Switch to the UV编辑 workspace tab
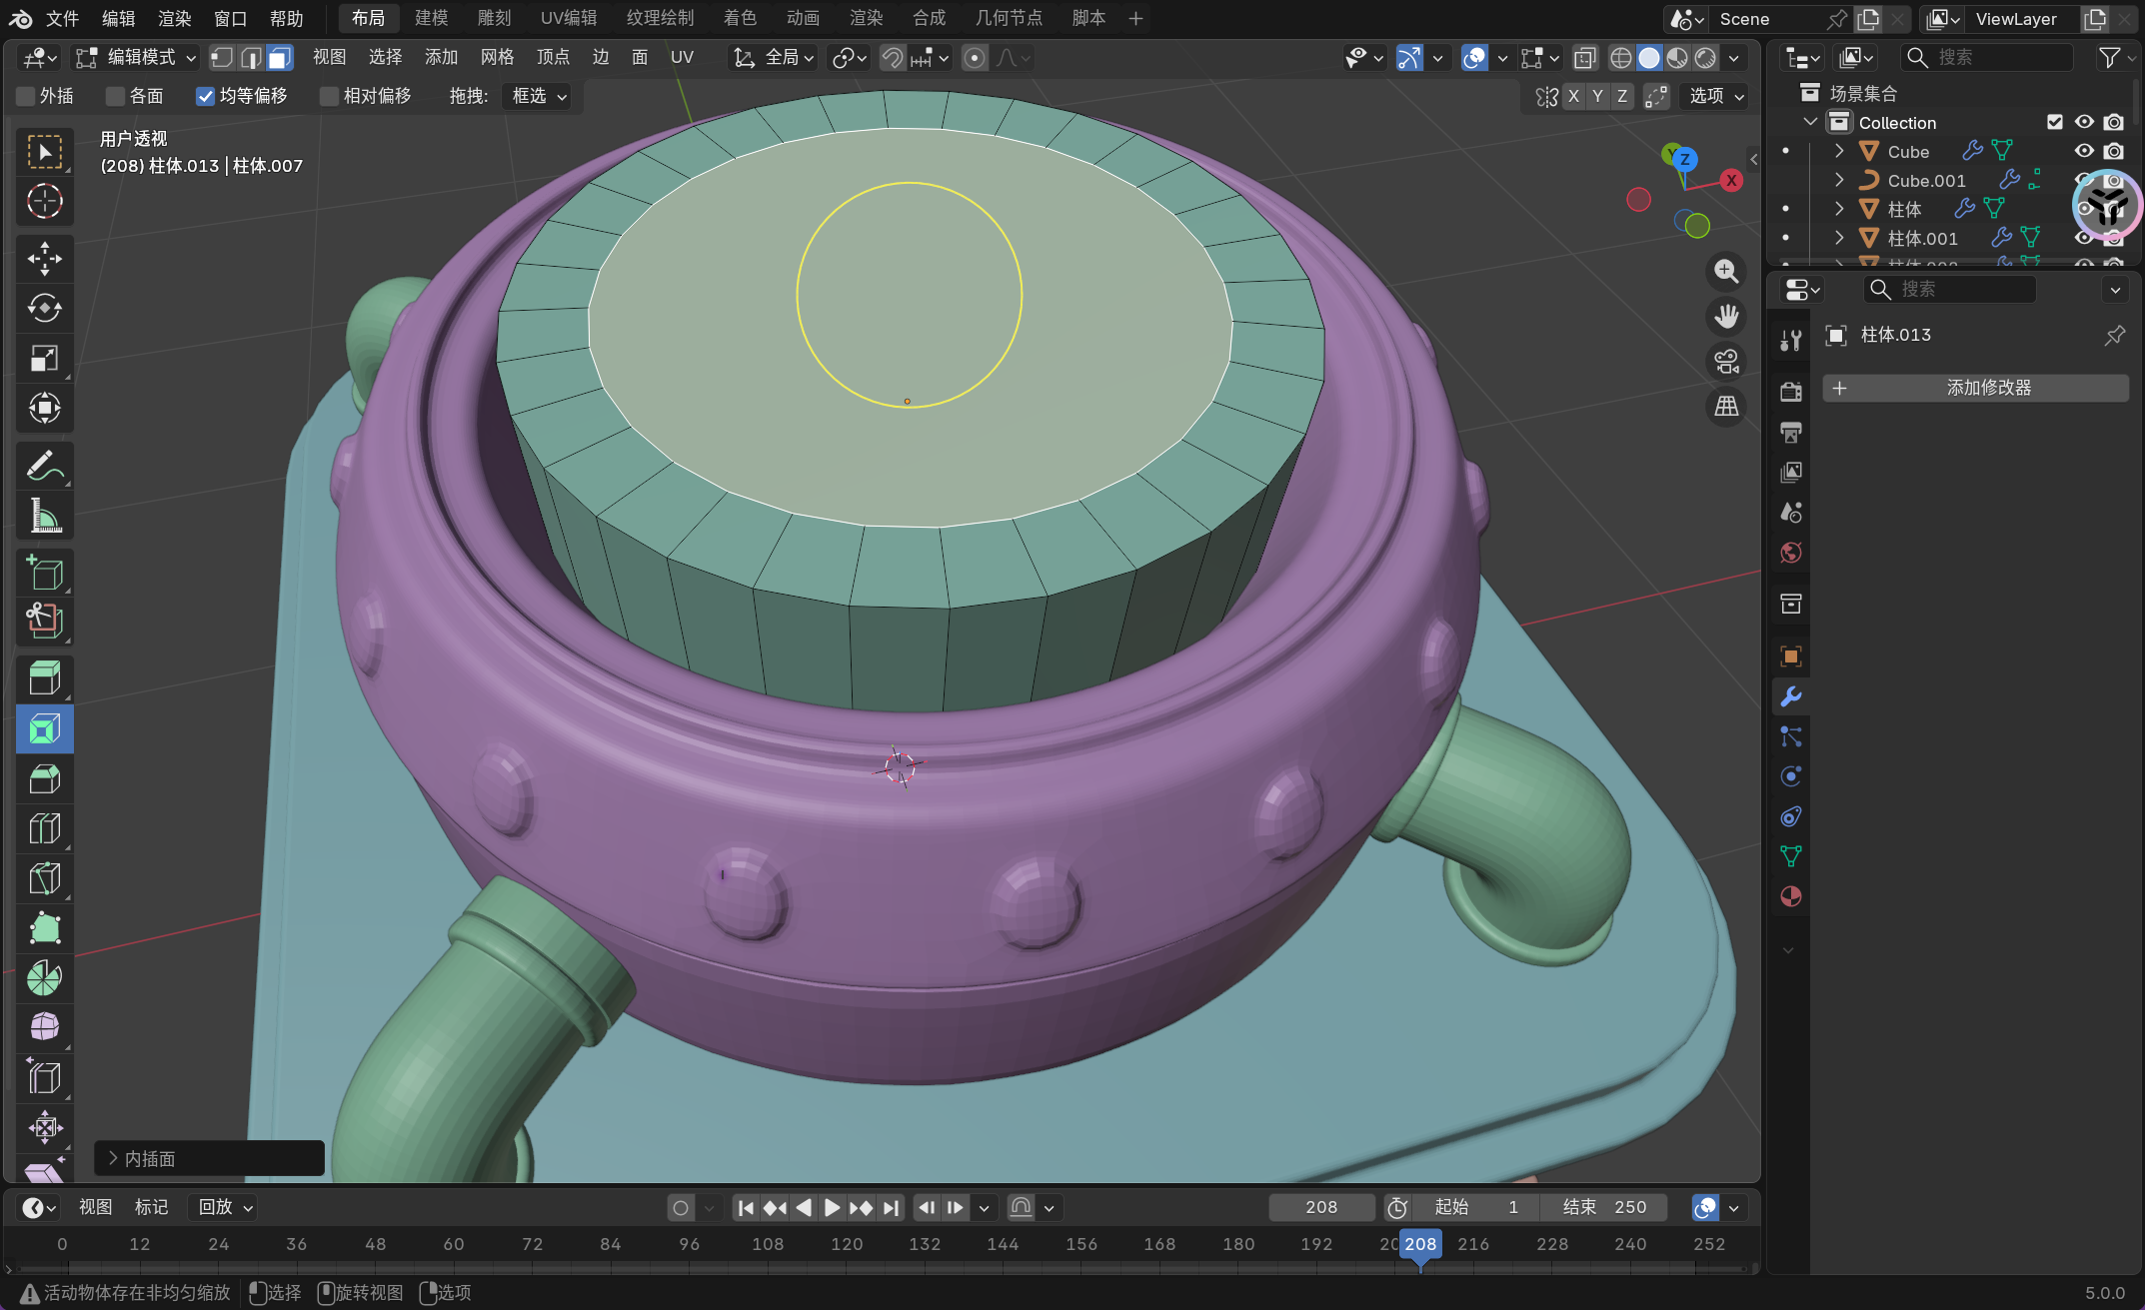2145x1310 pixels. point(568,18)
